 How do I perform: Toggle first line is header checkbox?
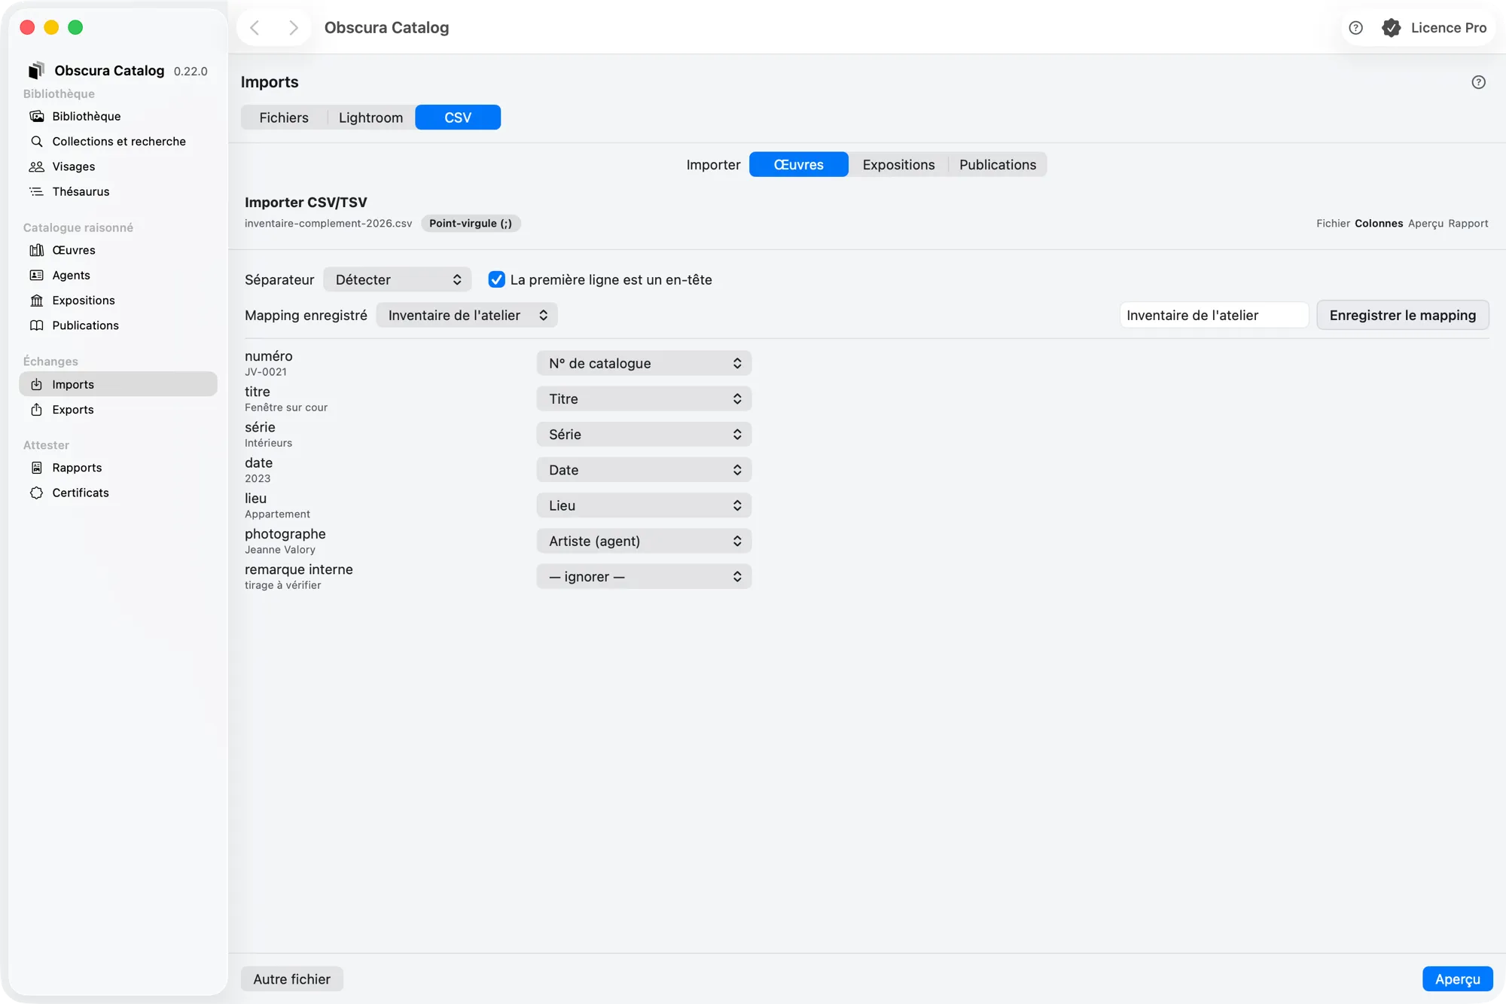tap(496, 279)
